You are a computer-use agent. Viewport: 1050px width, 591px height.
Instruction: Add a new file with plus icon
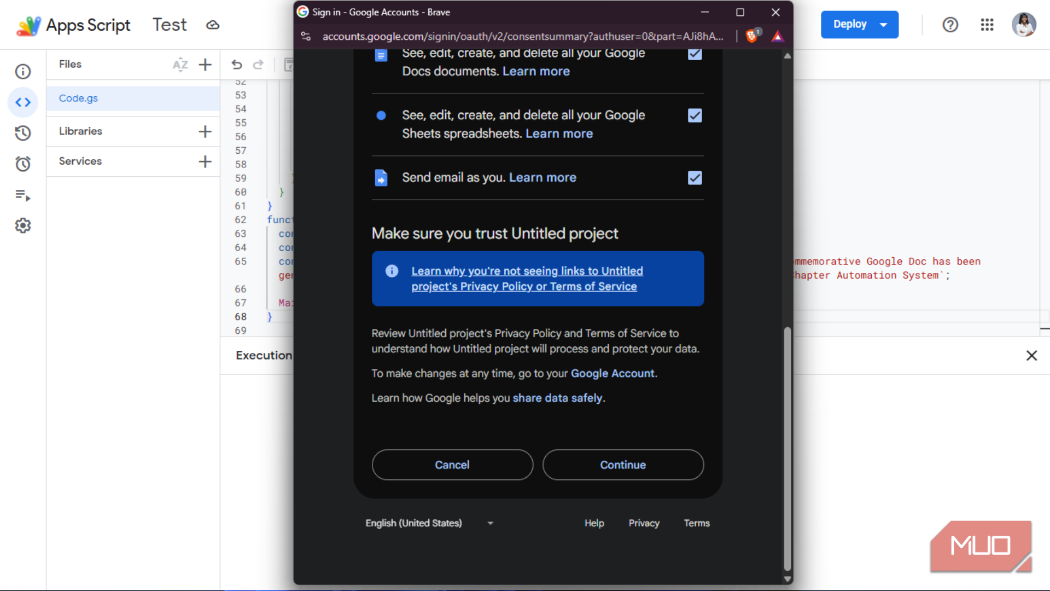tap(205, 65)
